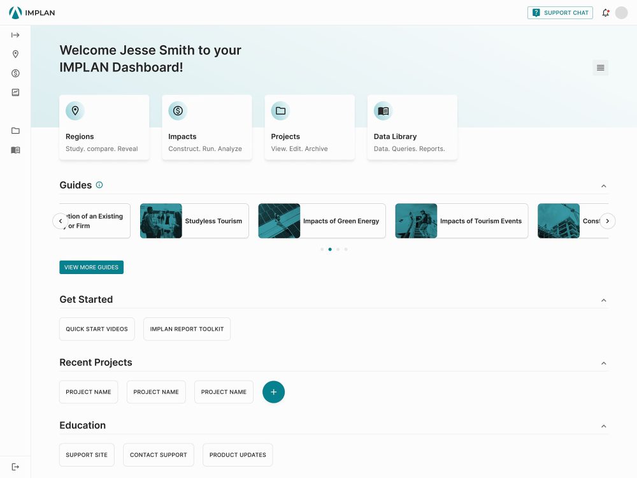Open IMPLAN Report Toolkit

pos(187,329)
